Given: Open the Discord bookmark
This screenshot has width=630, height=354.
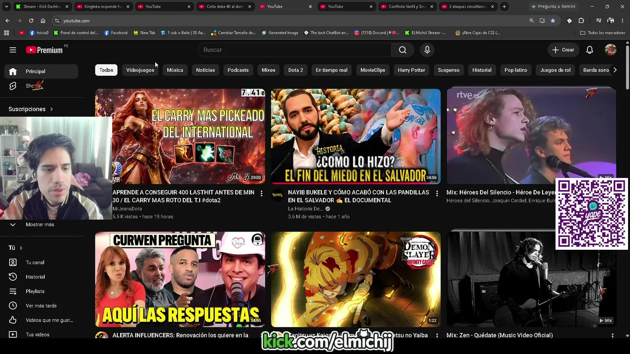Looking at the screenshot, I should [377, 33].
